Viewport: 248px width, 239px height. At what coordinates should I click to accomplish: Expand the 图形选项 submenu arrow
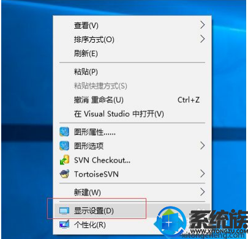point(202,145)
